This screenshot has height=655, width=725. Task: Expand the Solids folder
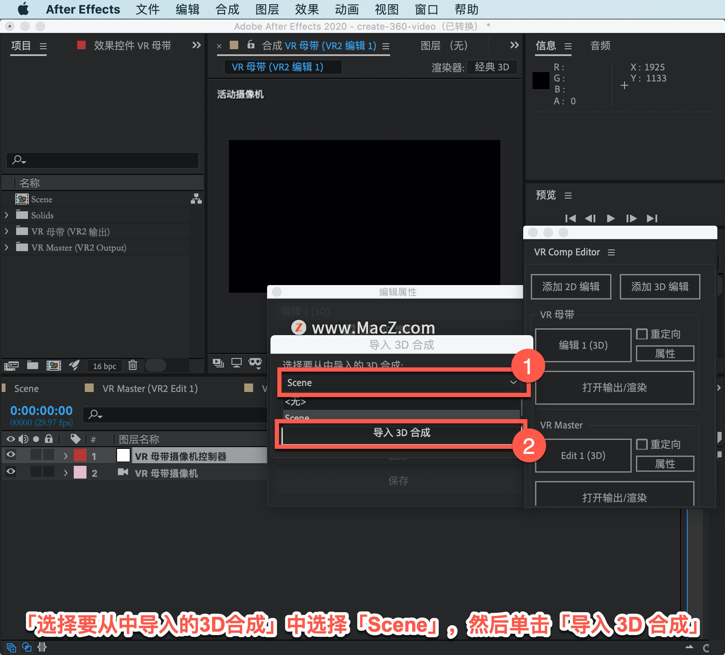tap(6, 215)
